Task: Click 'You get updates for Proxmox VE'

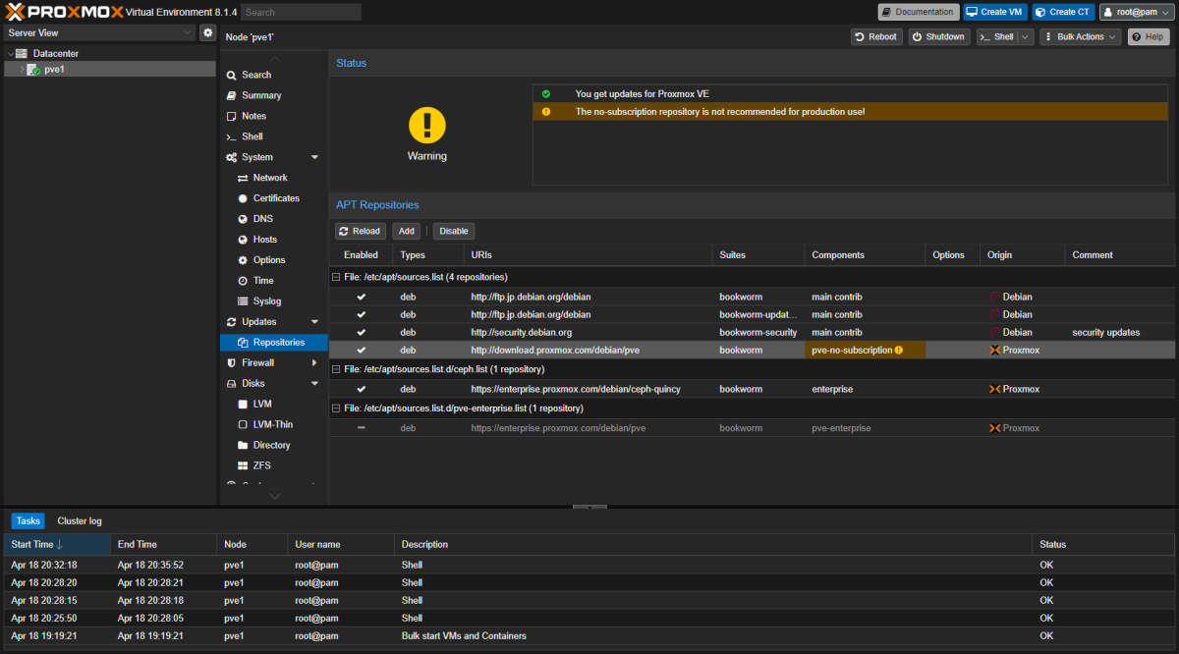Action: point(642,94)
